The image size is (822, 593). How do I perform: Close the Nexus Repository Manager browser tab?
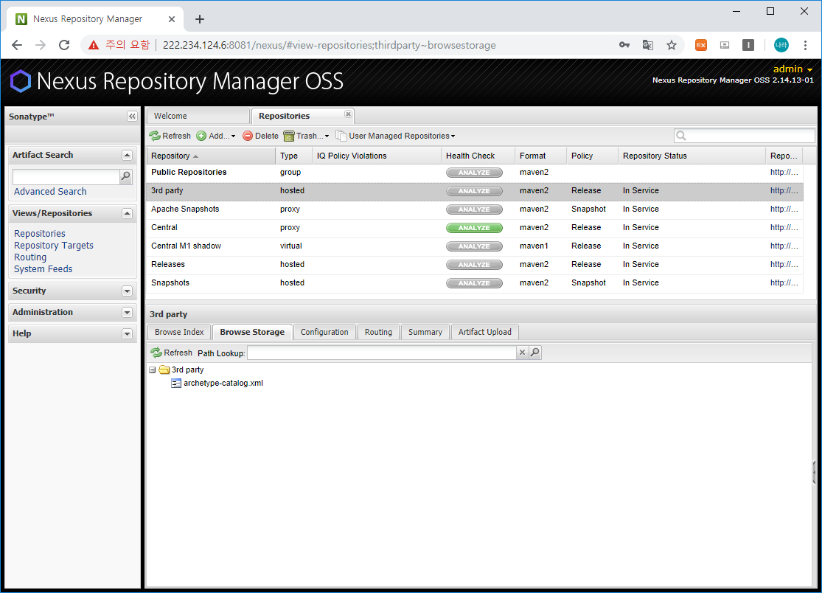click(x=172, y=19)
